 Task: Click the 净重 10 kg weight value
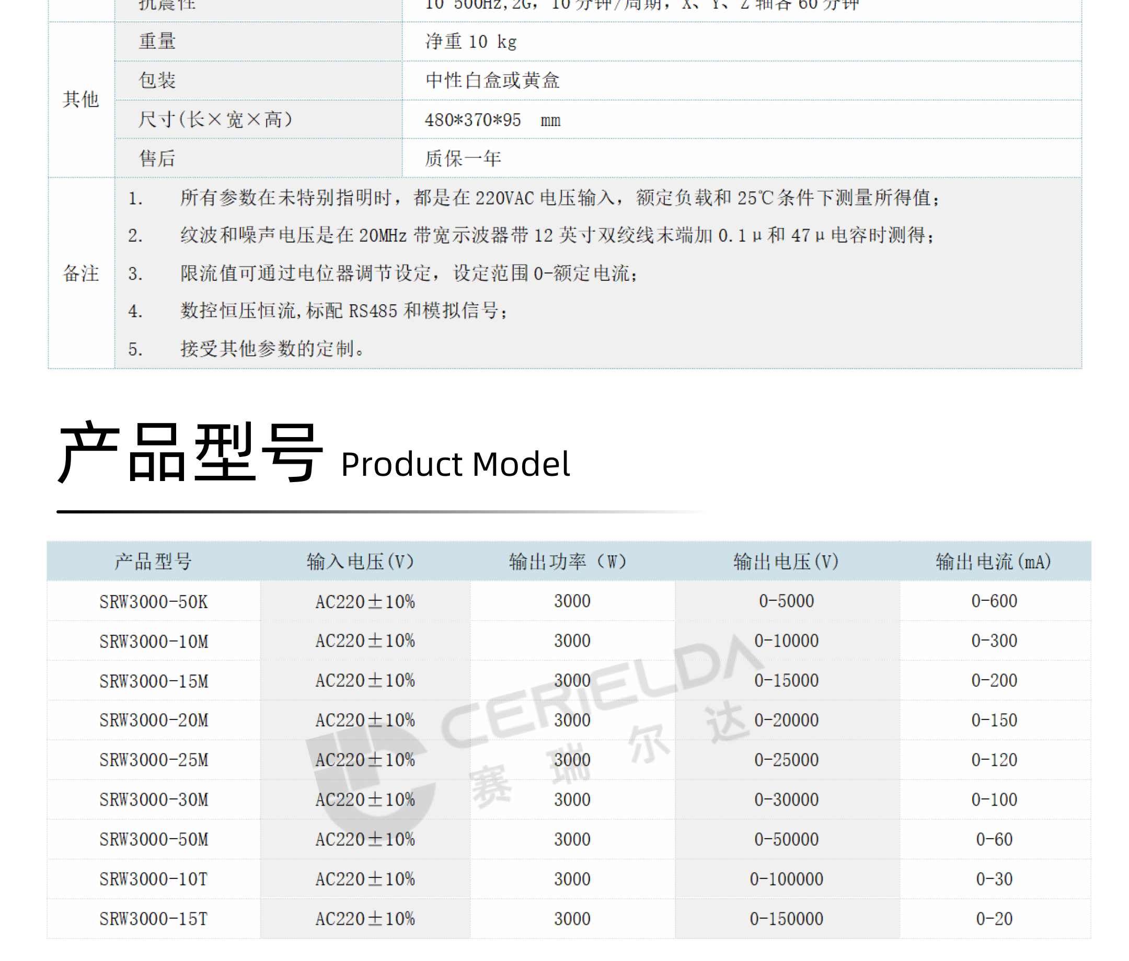(x=470, y=41)
